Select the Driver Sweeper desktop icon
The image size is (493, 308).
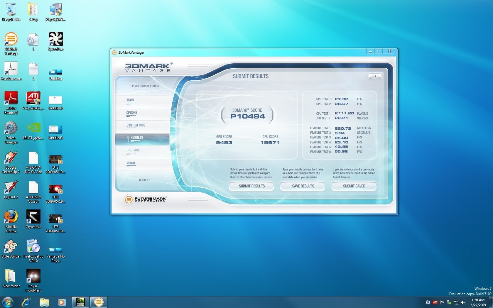point(11,133)
